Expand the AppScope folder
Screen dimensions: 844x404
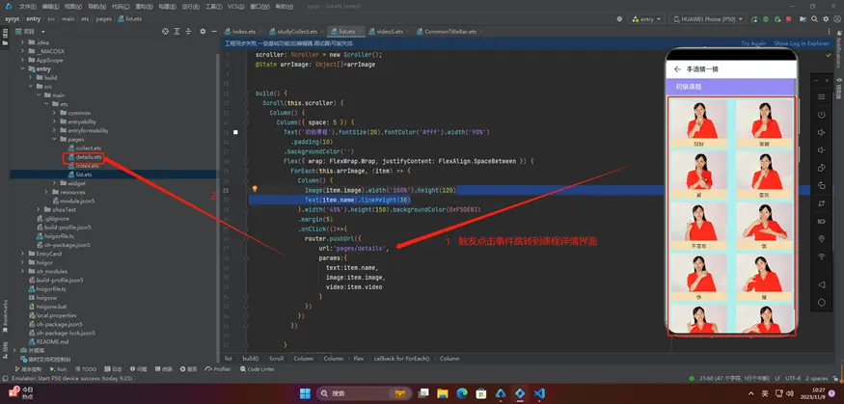pos(22,60)
